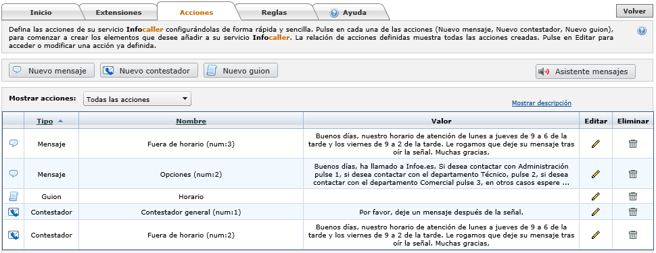Delete Contestador general (num:1) trash icon
The image size is (656, 253).
click(633, 212)
